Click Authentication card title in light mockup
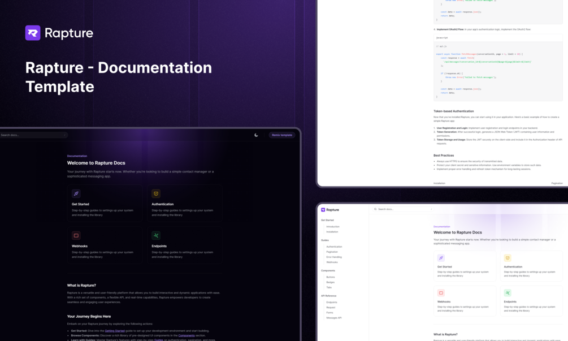Viewport: 568px width, 341px height. point(513,267)
